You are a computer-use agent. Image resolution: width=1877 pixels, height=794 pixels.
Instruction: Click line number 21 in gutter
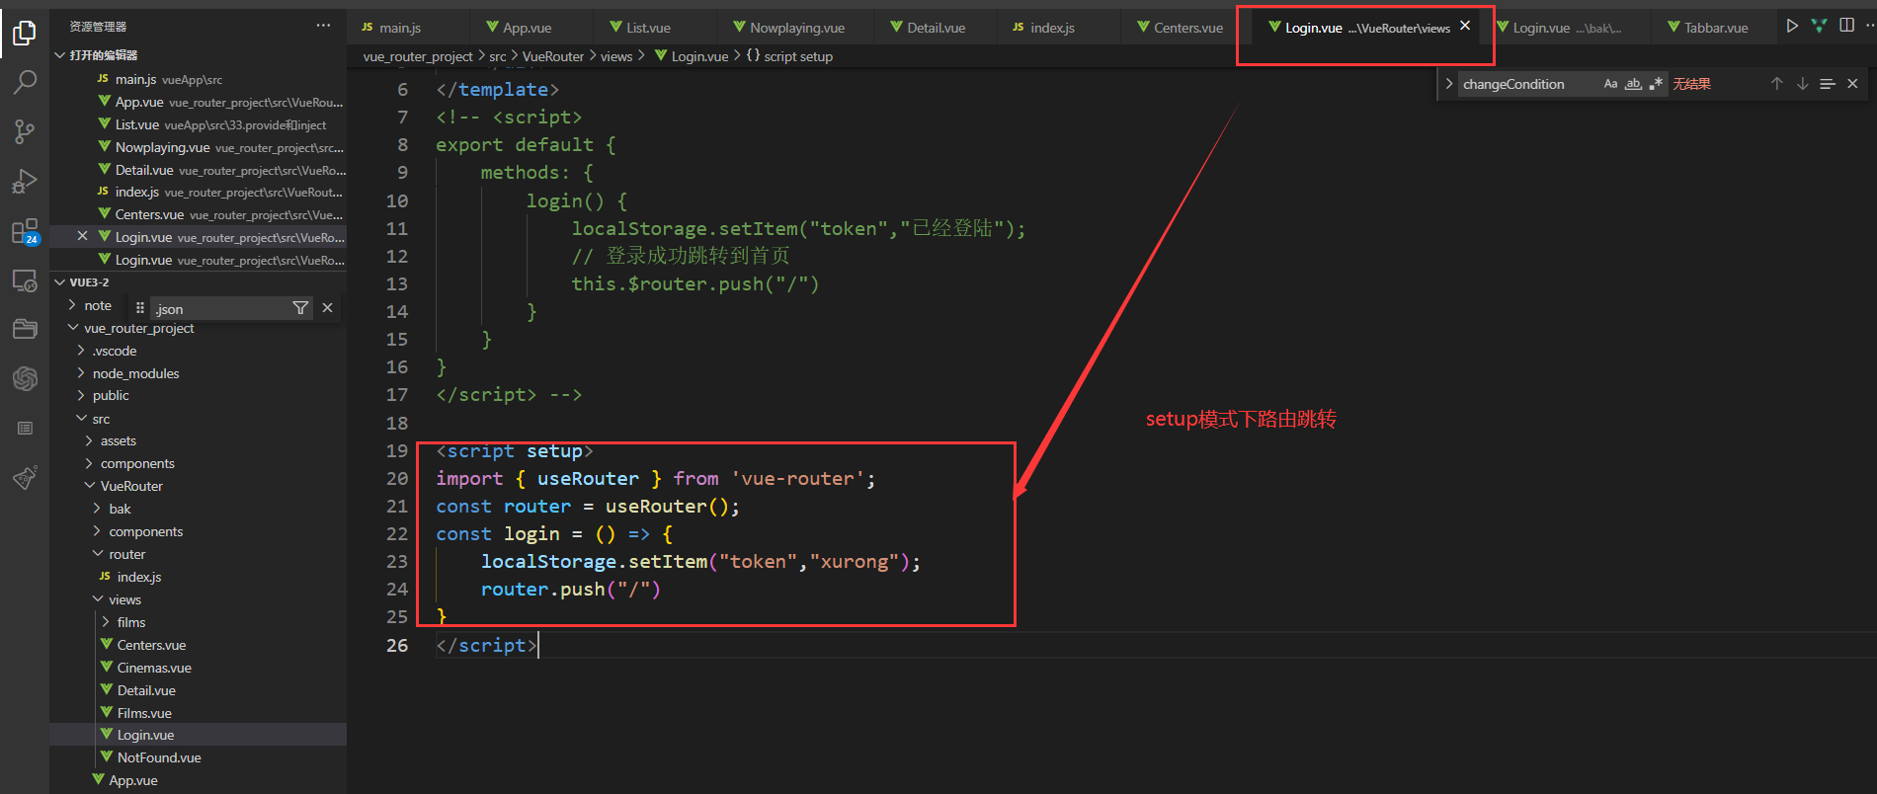(396, 506)
